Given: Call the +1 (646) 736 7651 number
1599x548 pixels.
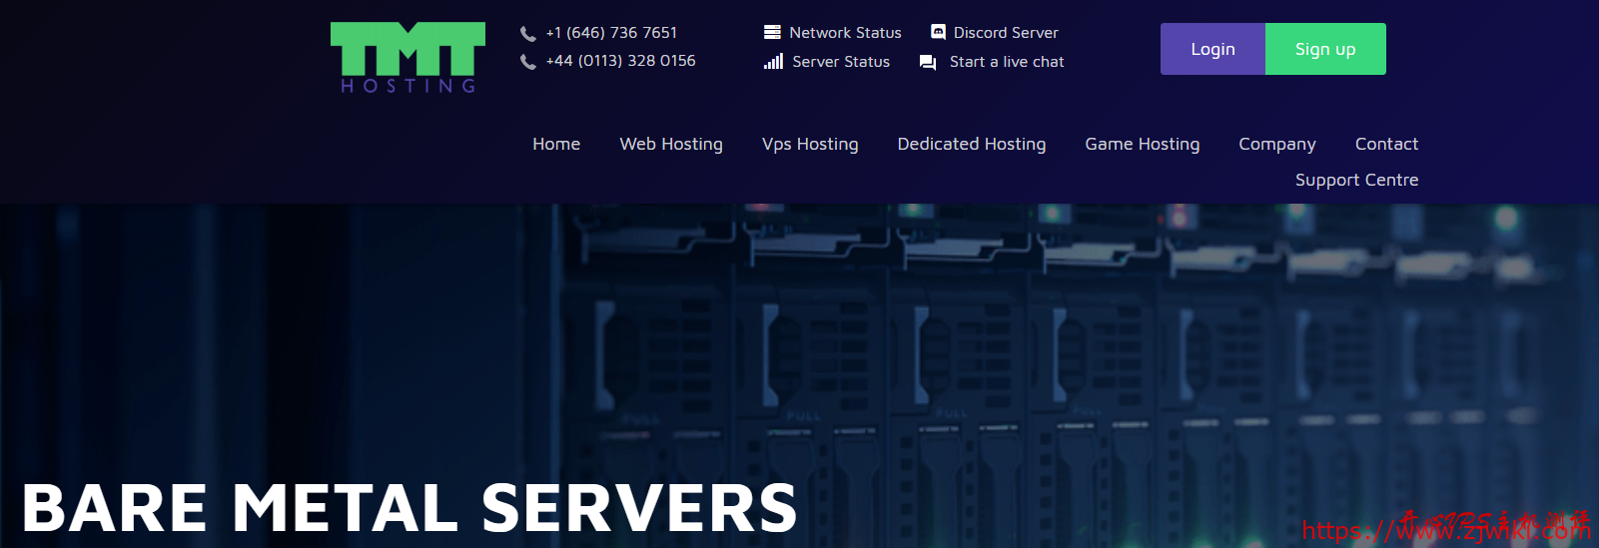Looking at the screenshot, I should click(611, 33).
